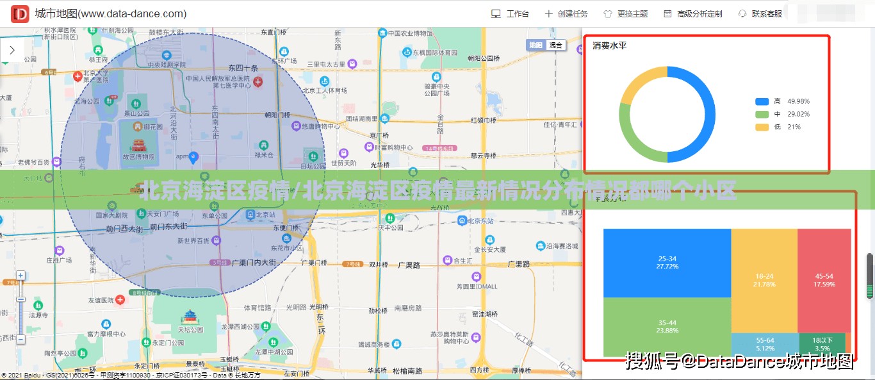
Task: Open 高级分析定制 advanced analysis
Action: (x=693, y=14)
